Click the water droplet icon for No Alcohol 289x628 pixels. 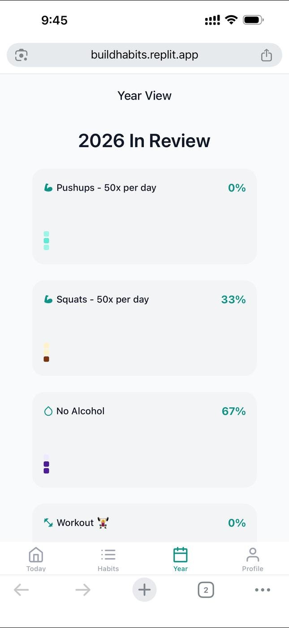click(x=48, y=411)
